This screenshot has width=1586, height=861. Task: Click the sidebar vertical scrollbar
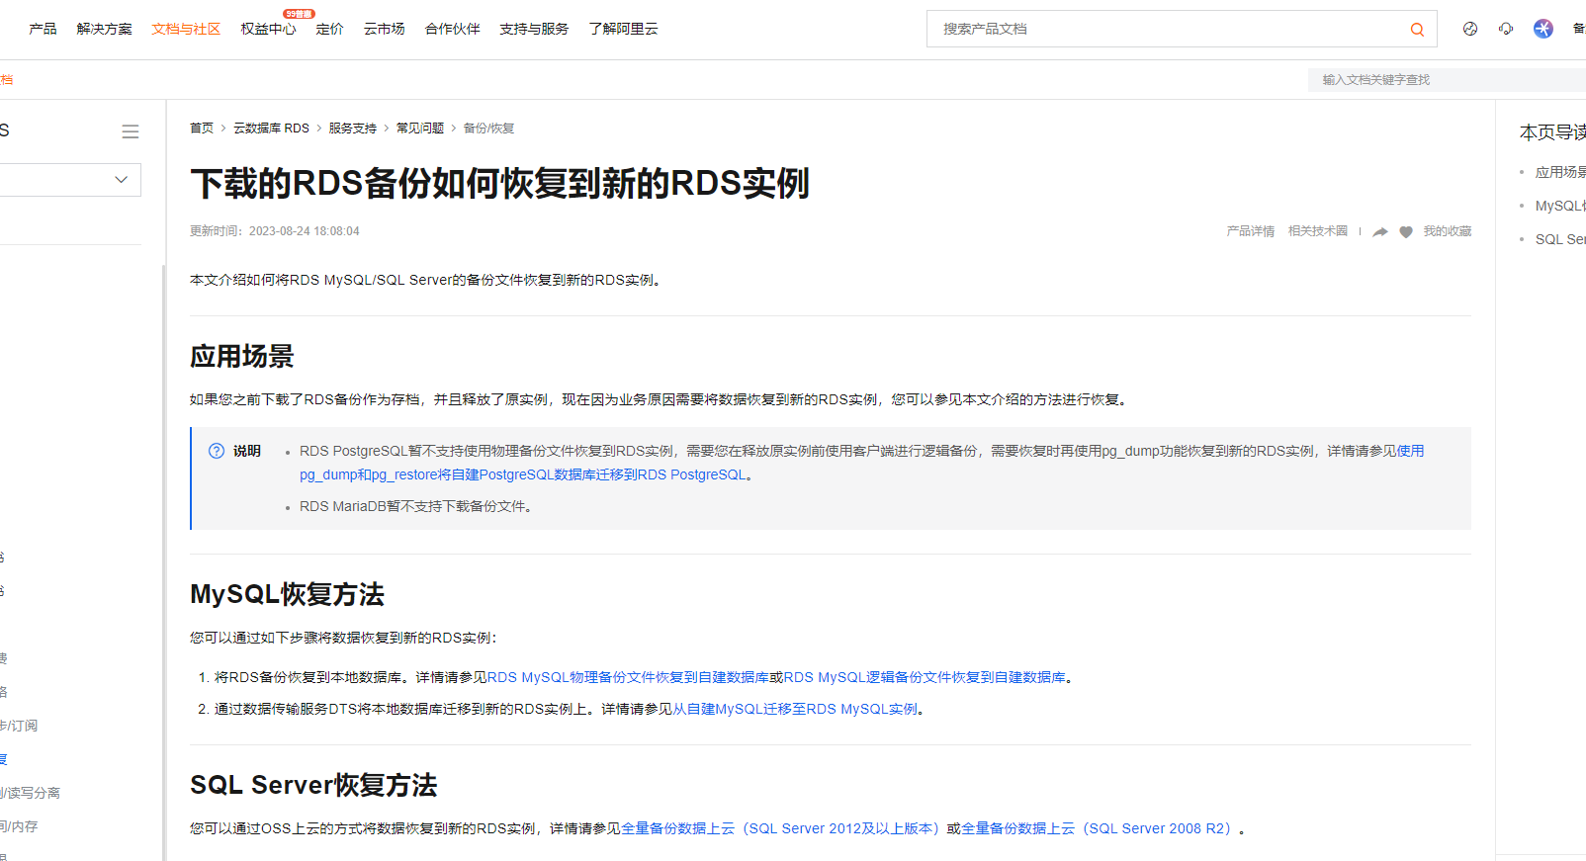coord(164,561)
